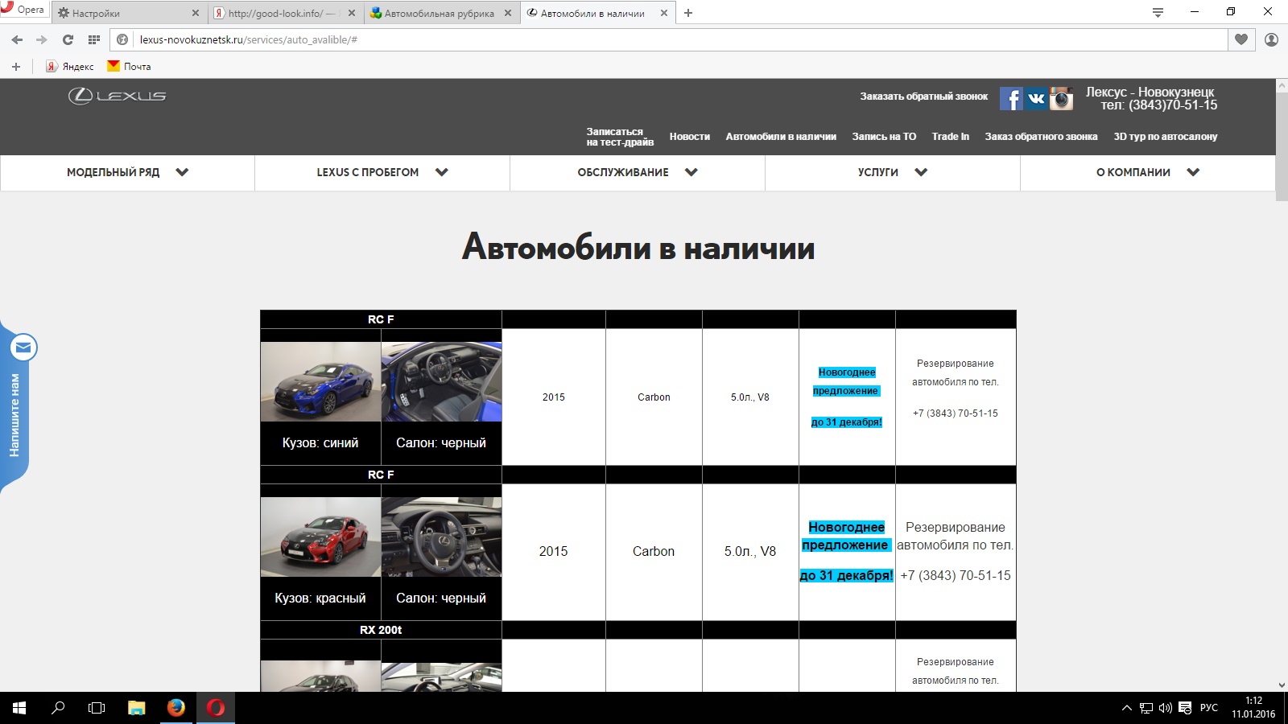Open the Запись на ТО link
This screenshot has width=1288, height=724.
[x=884, y=137]
